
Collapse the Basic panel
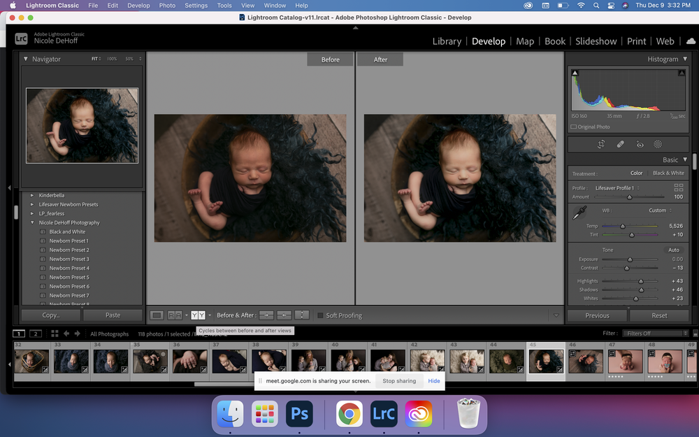[x=685, y=159]
